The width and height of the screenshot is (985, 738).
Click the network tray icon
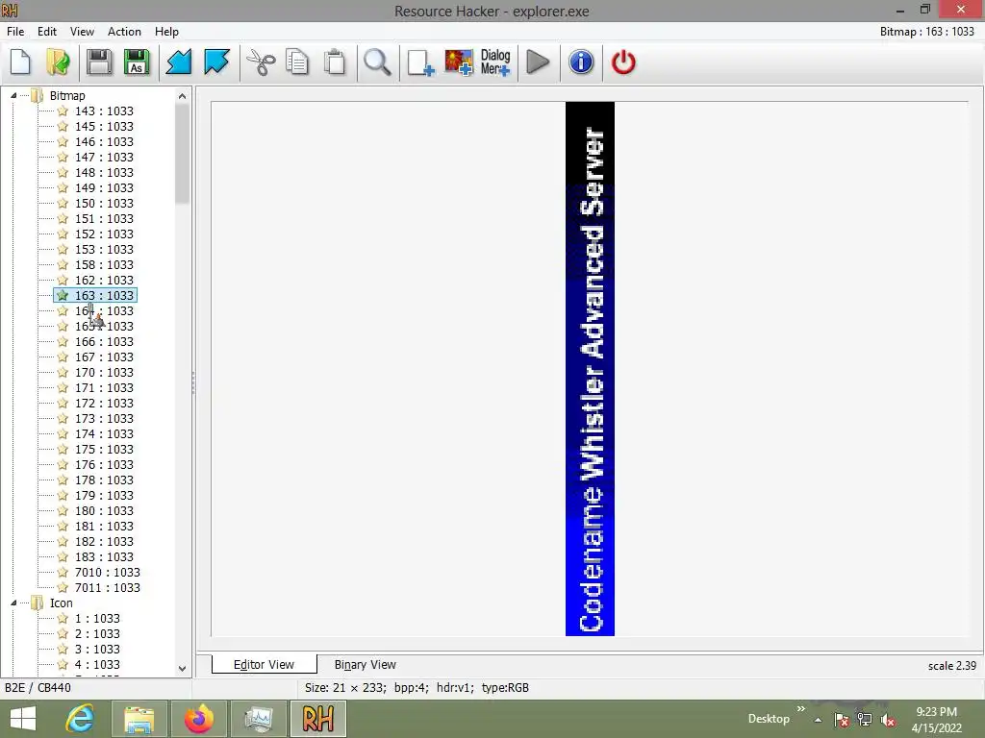[865, 720]
